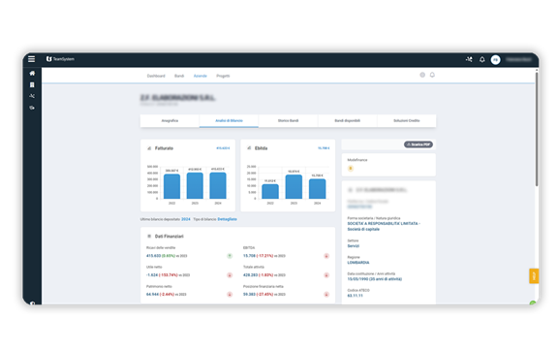
Task: Open the Bandi disponibili tab
Action: (x=348, y=121)
